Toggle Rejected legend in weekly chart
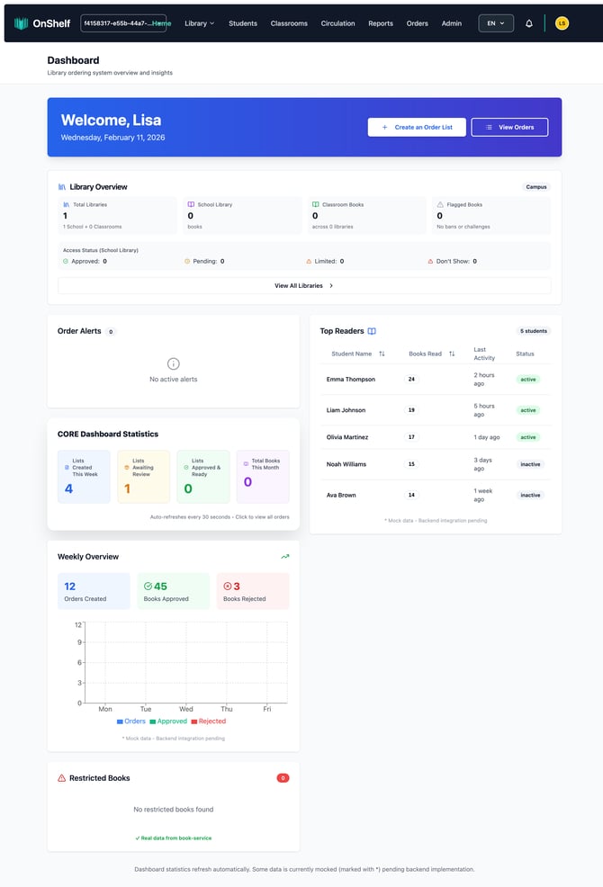This screenshot has height=887, width=603. pyautogui.click(x=209, y=721)
